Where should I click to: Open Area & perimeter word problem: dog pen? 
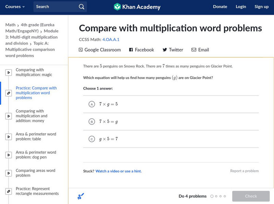pos(36,155)
